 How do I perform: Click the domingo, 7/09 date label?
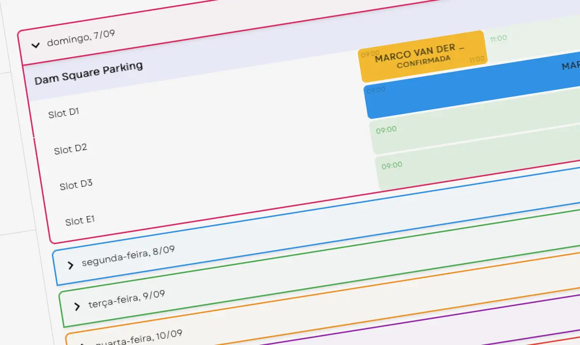tap(81, 38)
